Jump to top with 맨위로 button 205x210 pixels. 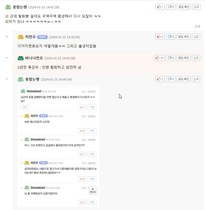[93, 191]
